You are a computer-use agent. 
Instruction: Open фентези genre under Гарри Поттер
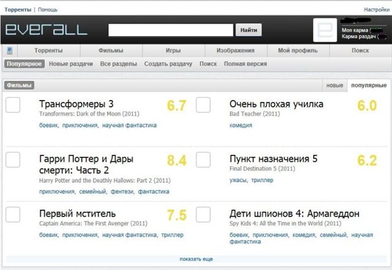[x=122, y=191]
